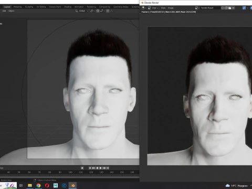
Task: Click frame 60 on the timeline ruler
Action: (29, 172)
